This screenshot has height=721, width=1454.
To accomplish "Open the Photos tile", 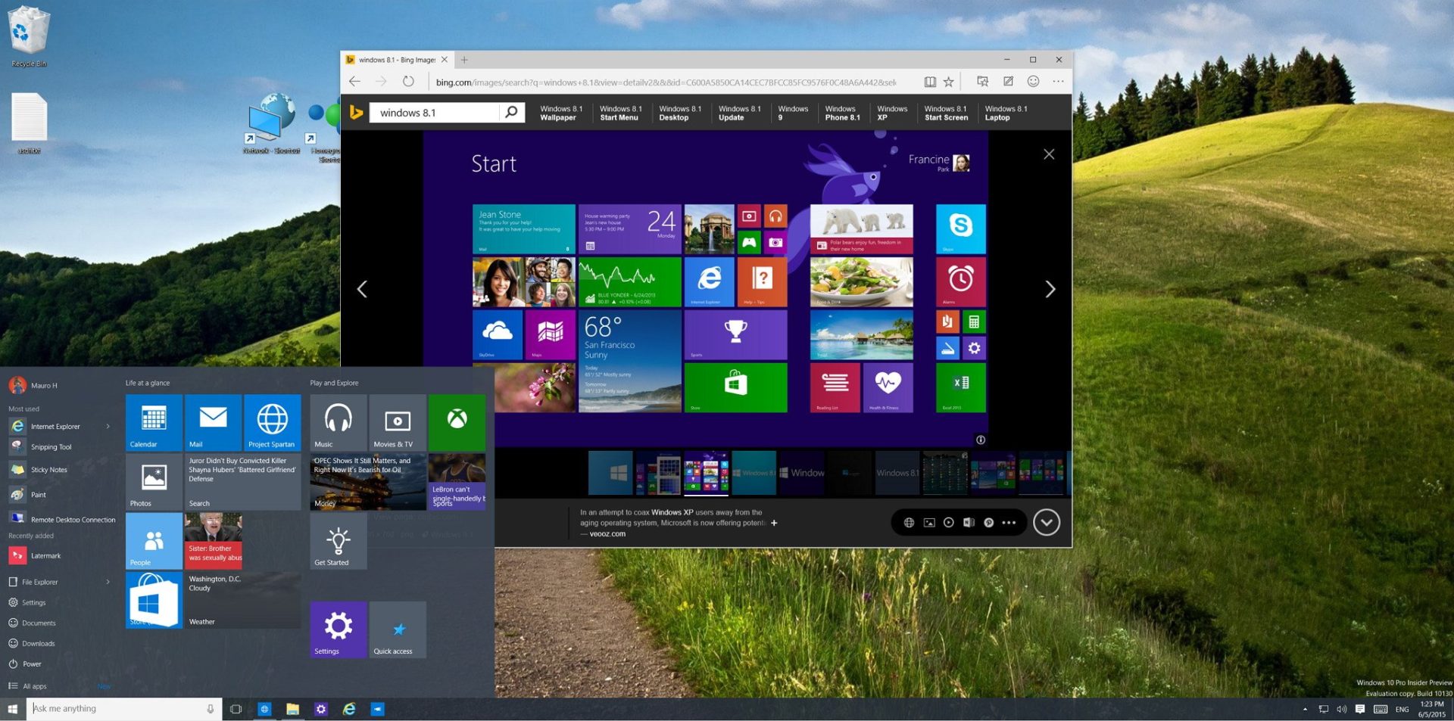I will click(154, 481).
